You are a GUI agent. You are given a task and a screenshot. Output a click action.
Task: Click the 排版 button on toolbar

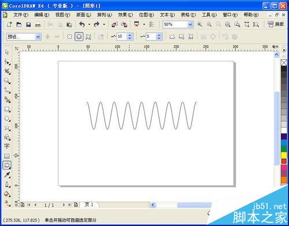(276, 24)
